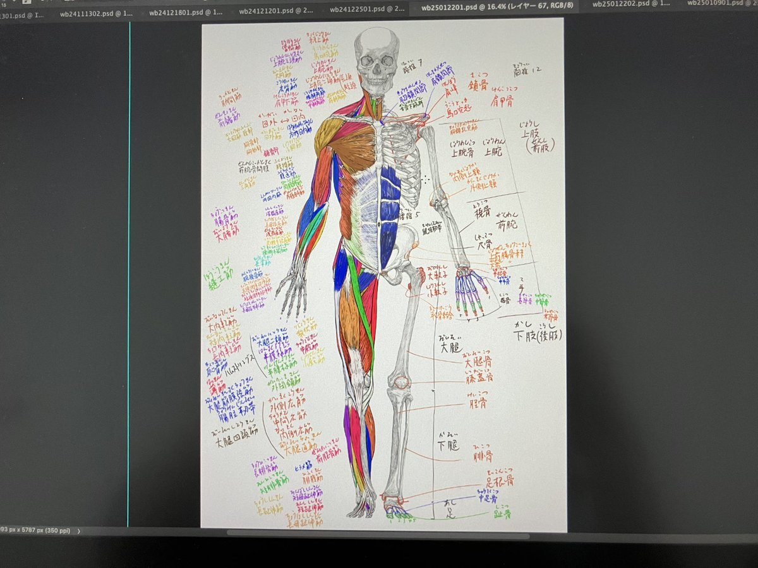The width and height of the screenshot is (758, 568).
Task: Switch to the wb25012202.psd document tab
Action: [x=630, y=4]
